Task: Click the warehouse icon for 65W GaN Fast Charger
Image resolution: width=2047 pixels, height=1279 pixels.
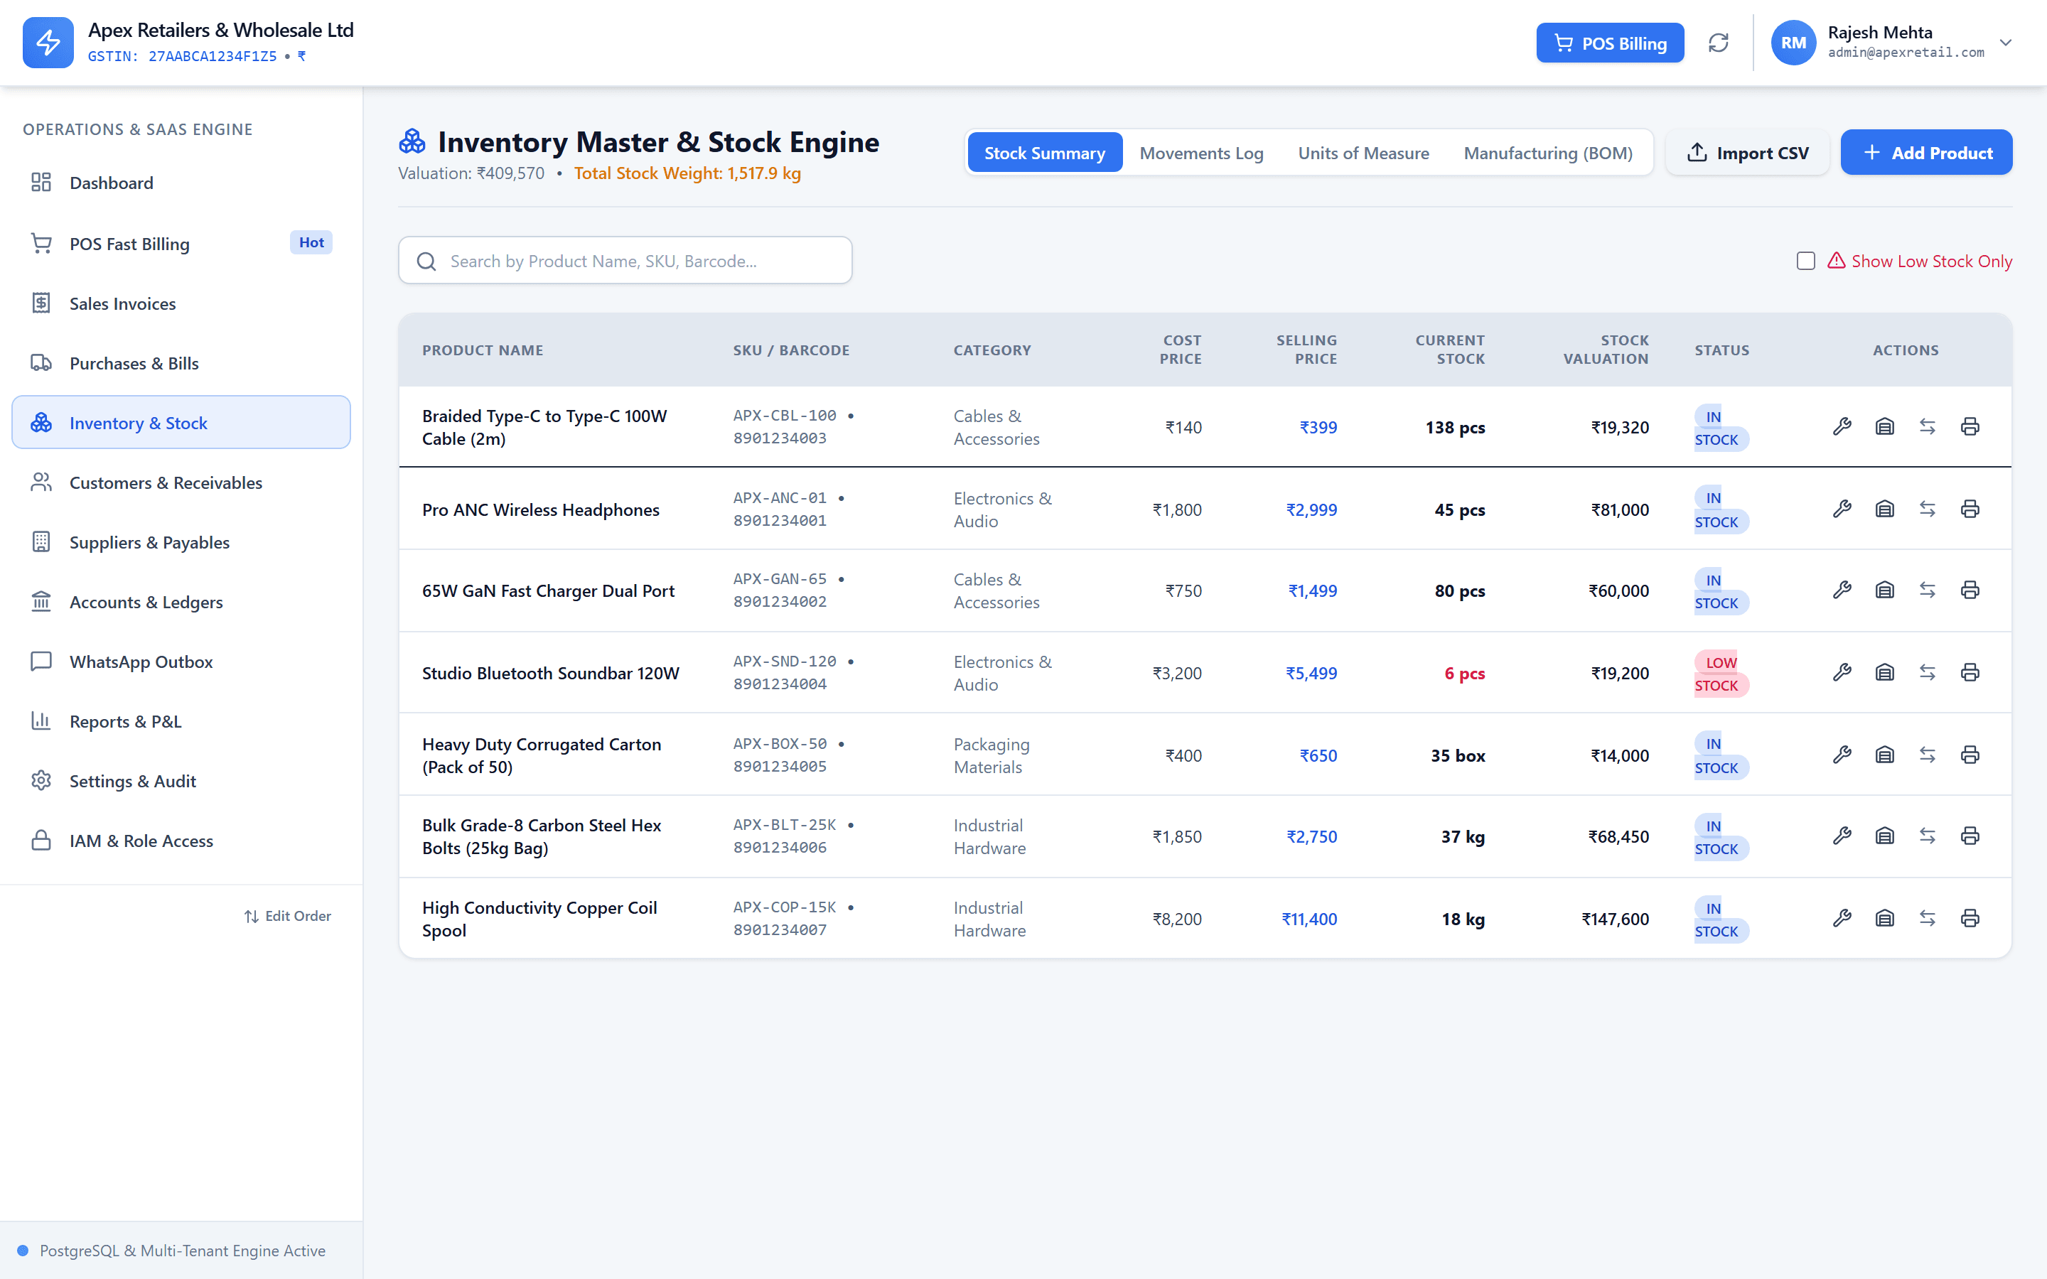Action: pyautogui.click(x=1884, y=590)
